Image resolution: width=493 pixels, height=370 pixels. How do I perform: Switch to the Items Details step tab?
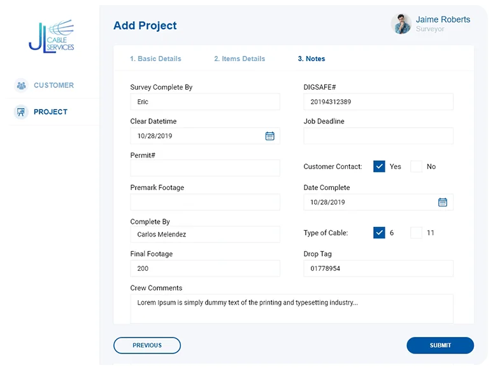[239, 58]
